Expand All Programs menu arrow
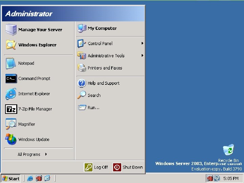This screenshot has width=244, height=183. coord(46,154)
